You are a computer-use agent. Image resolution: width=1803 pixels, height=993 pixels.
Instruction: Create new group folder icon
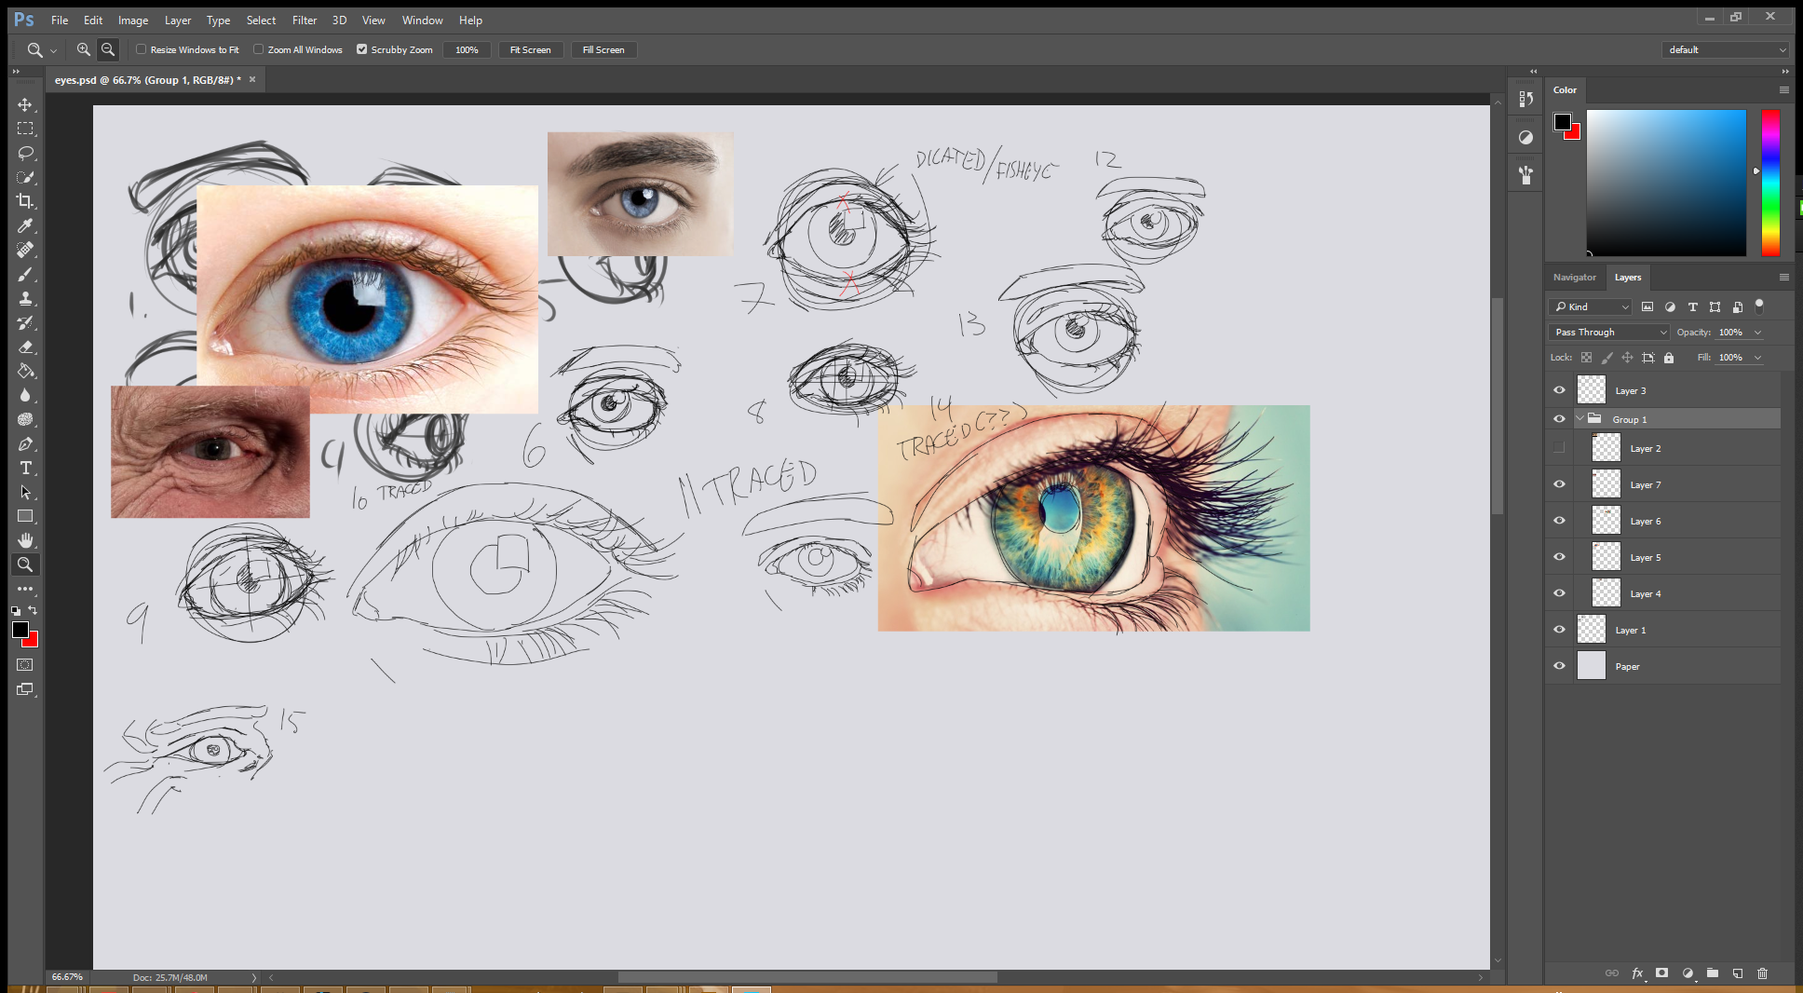click(1713, 973)
